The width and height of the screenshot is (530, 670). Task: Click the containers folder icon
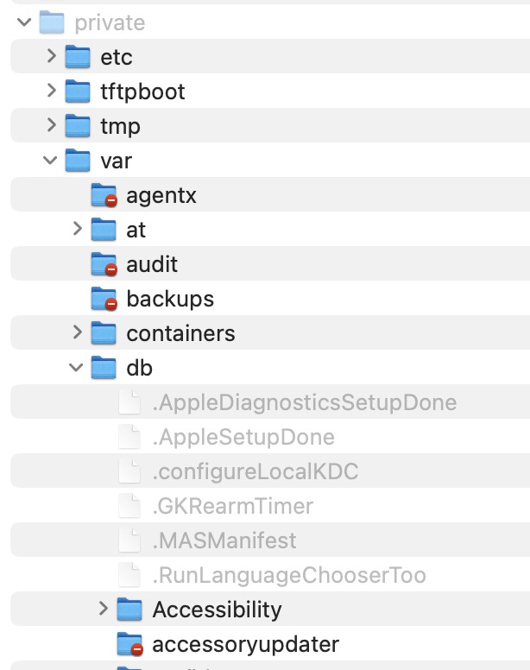point(104,333)
